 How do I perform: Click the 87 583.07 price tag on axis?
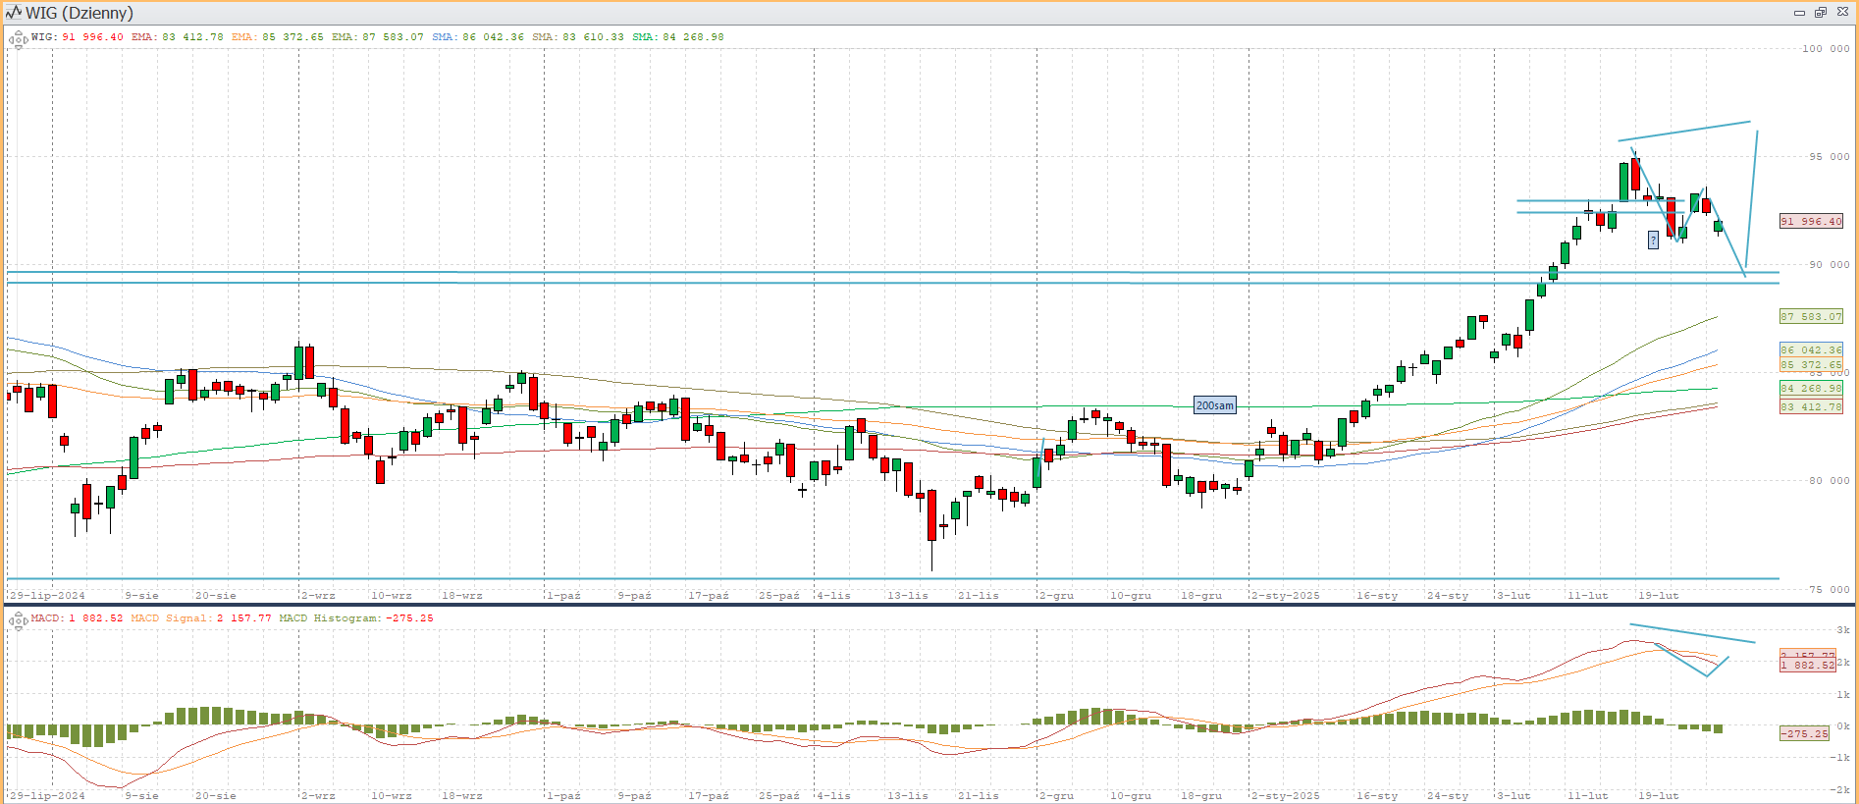pos(1811,317)
